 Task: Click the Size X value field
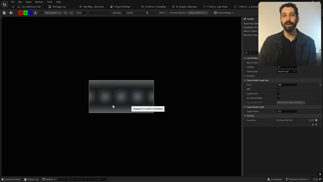(x=287, y=85)
